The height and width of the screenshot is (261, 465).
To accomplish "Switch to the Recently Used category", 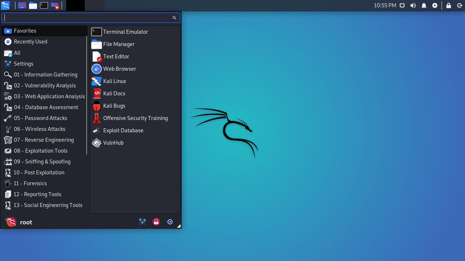I will pyautogui.click(x=30, y=41).
